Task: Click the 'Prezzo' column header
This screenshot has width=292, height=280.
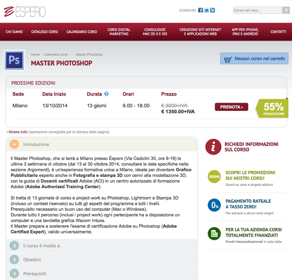Action: click(169, 94)
